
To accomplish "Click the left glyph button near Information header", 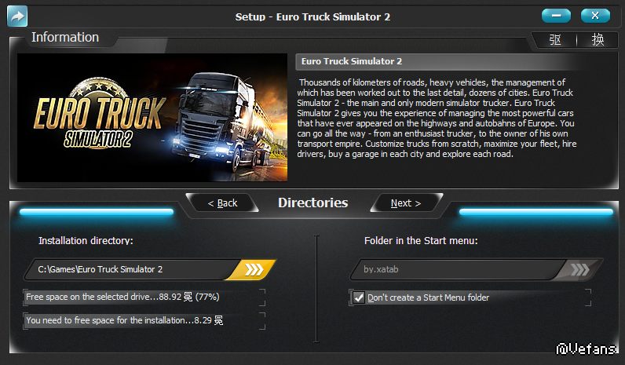I will pos(555,39).
